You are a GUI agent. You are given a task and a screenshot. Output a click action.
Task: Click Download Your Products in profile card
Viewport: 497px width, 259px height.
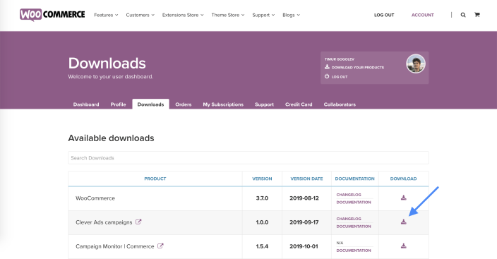[354, 67]
